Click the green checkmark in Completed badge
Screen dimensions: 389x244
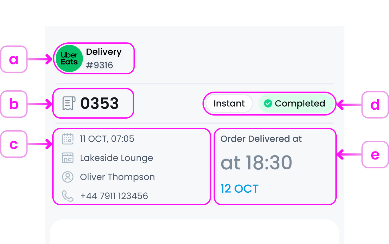point(268,104)
